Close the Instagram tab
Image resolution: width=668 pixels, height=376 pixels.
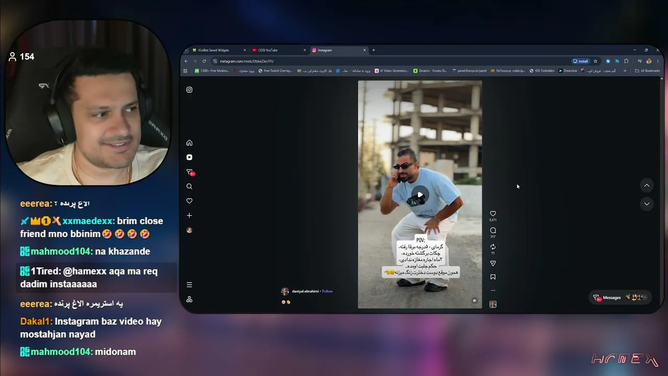(x=365, y=50)
